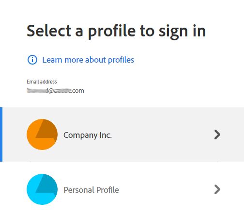This screenshot has height=218, width=244.
Task: Click the Select a profile heading
Action: point(116,31)
